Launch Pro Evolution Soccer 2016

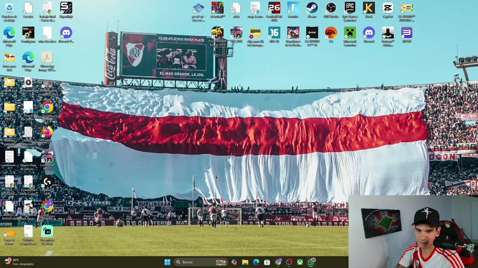(x=217, y=36)
